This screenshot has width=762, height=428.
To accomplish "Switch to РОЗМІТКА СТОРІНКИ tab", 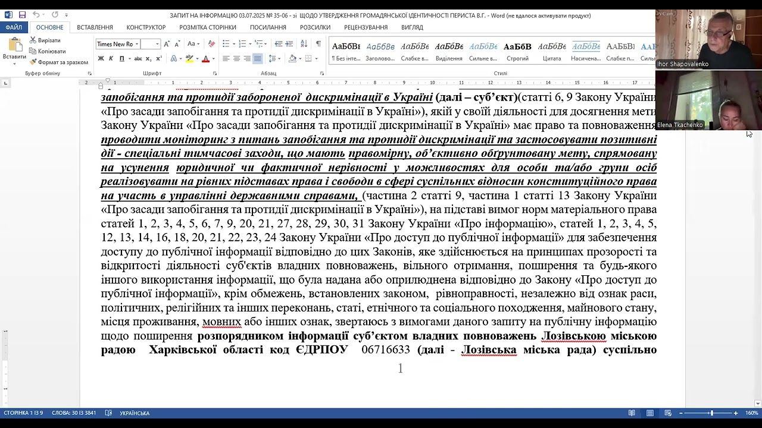I will (x=208, y=27).
